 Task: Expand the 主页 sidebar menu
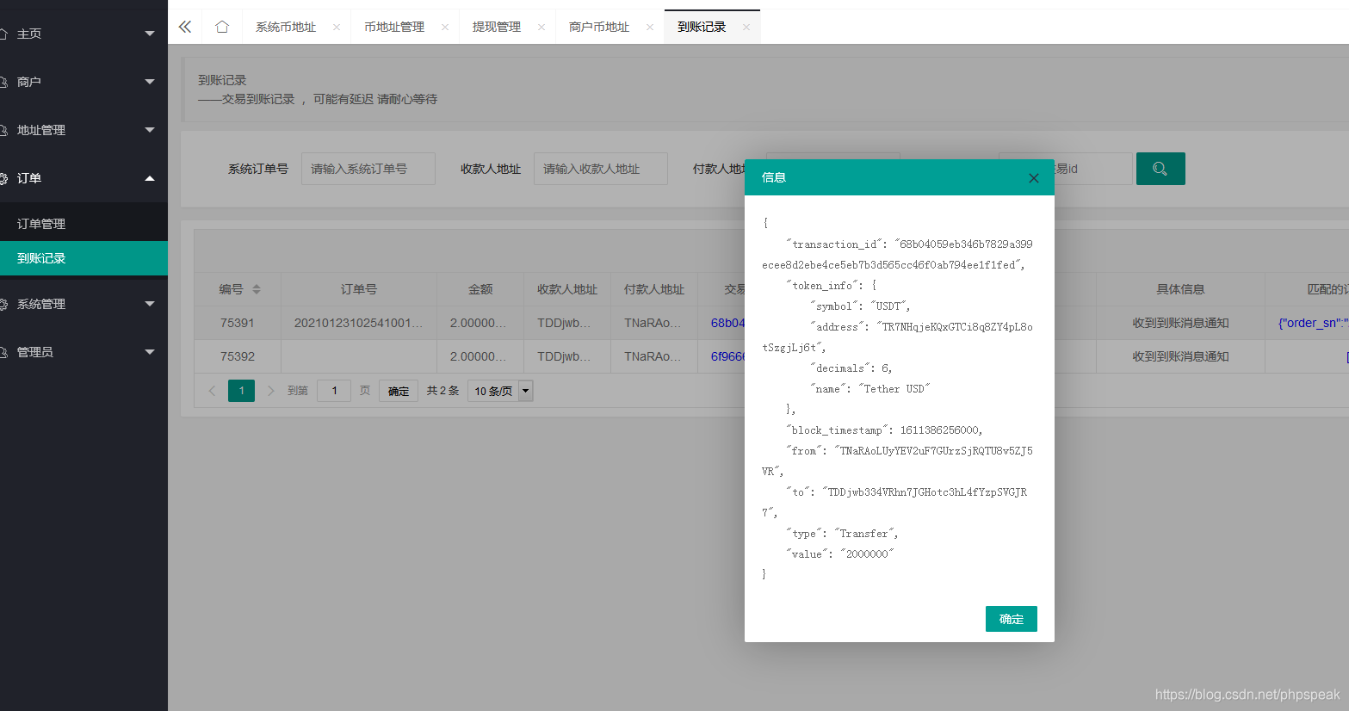(x=84, y=34)
